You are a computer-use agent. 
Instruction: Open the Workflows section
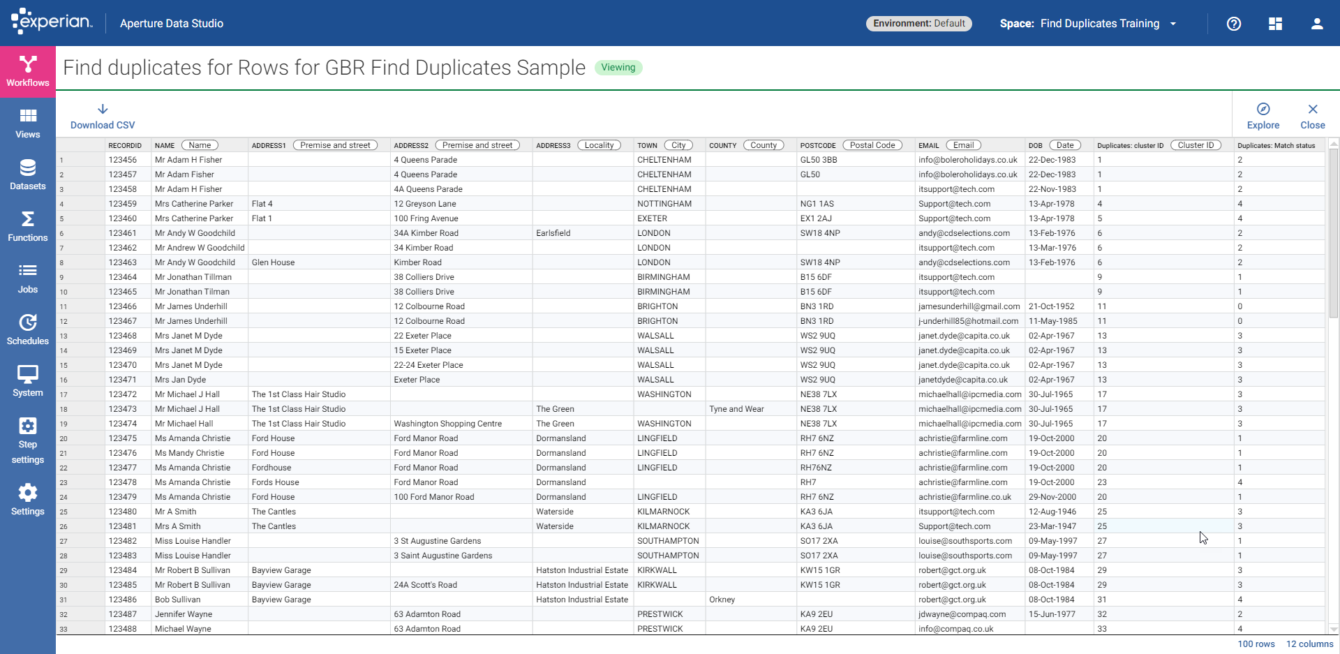pos(27,70)
